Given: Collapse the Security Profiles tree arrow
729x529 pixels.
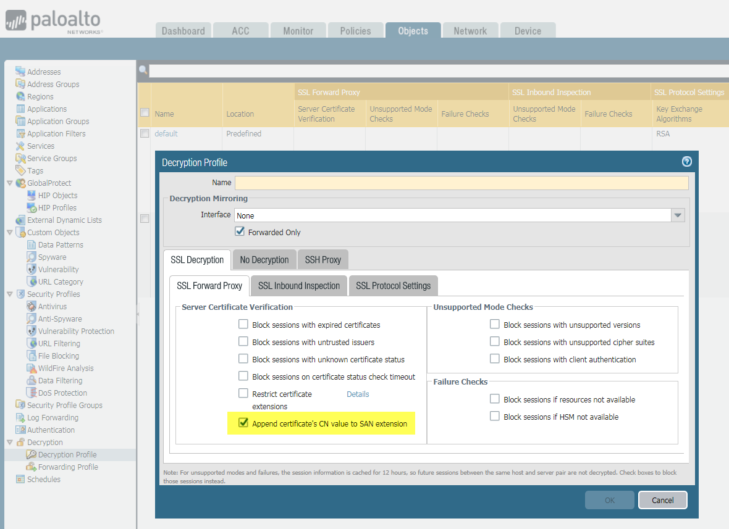Looking at the screenshot, I should [9, 294].
